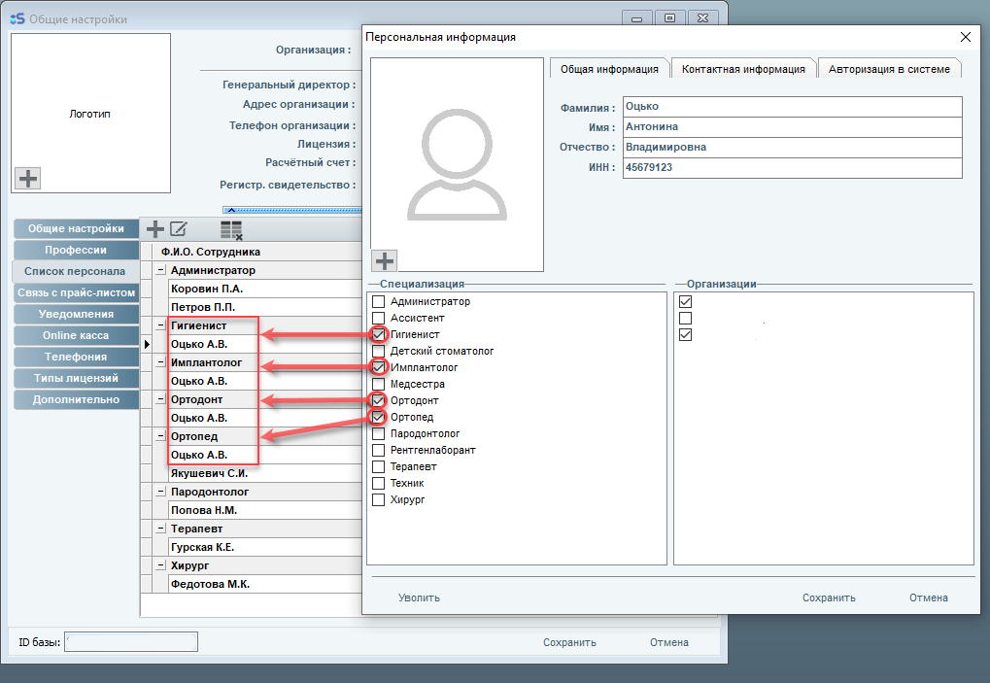The height and width of the screenshot is (683, 990).
Task: Enable the Терапевт specialization checkbox
Action: click(379, 466)
